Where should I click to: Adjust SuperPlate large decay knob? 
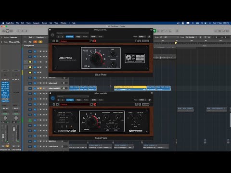point(91,122)
